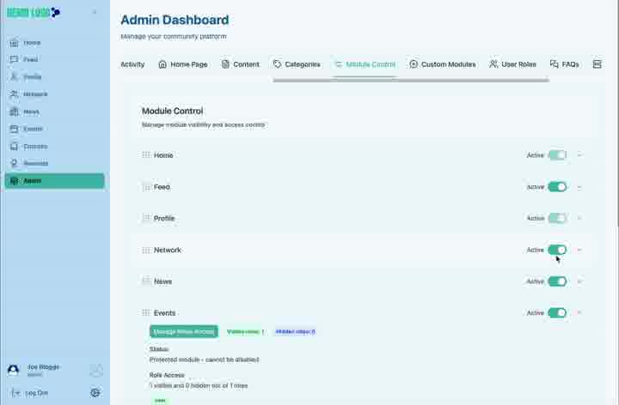This screenshot has width=619, height=405.
Task: Click the Network module name
Action: [x=168, y=250]
